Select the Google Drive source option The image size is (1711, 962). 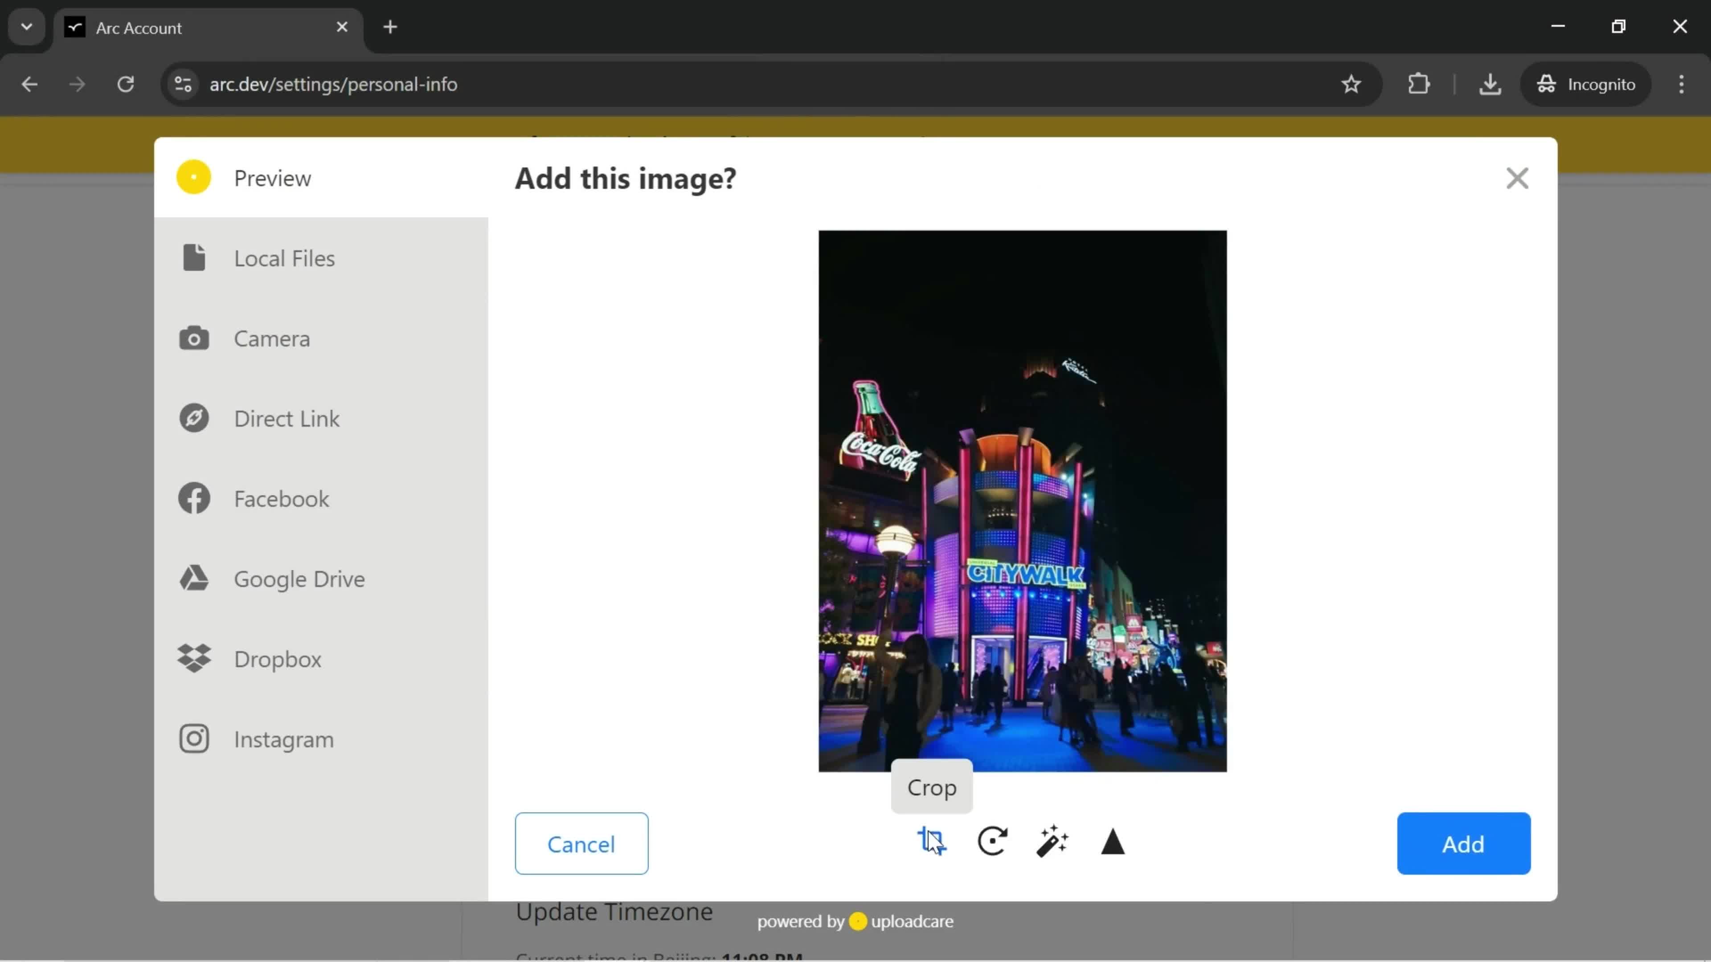tap(300, 578)
